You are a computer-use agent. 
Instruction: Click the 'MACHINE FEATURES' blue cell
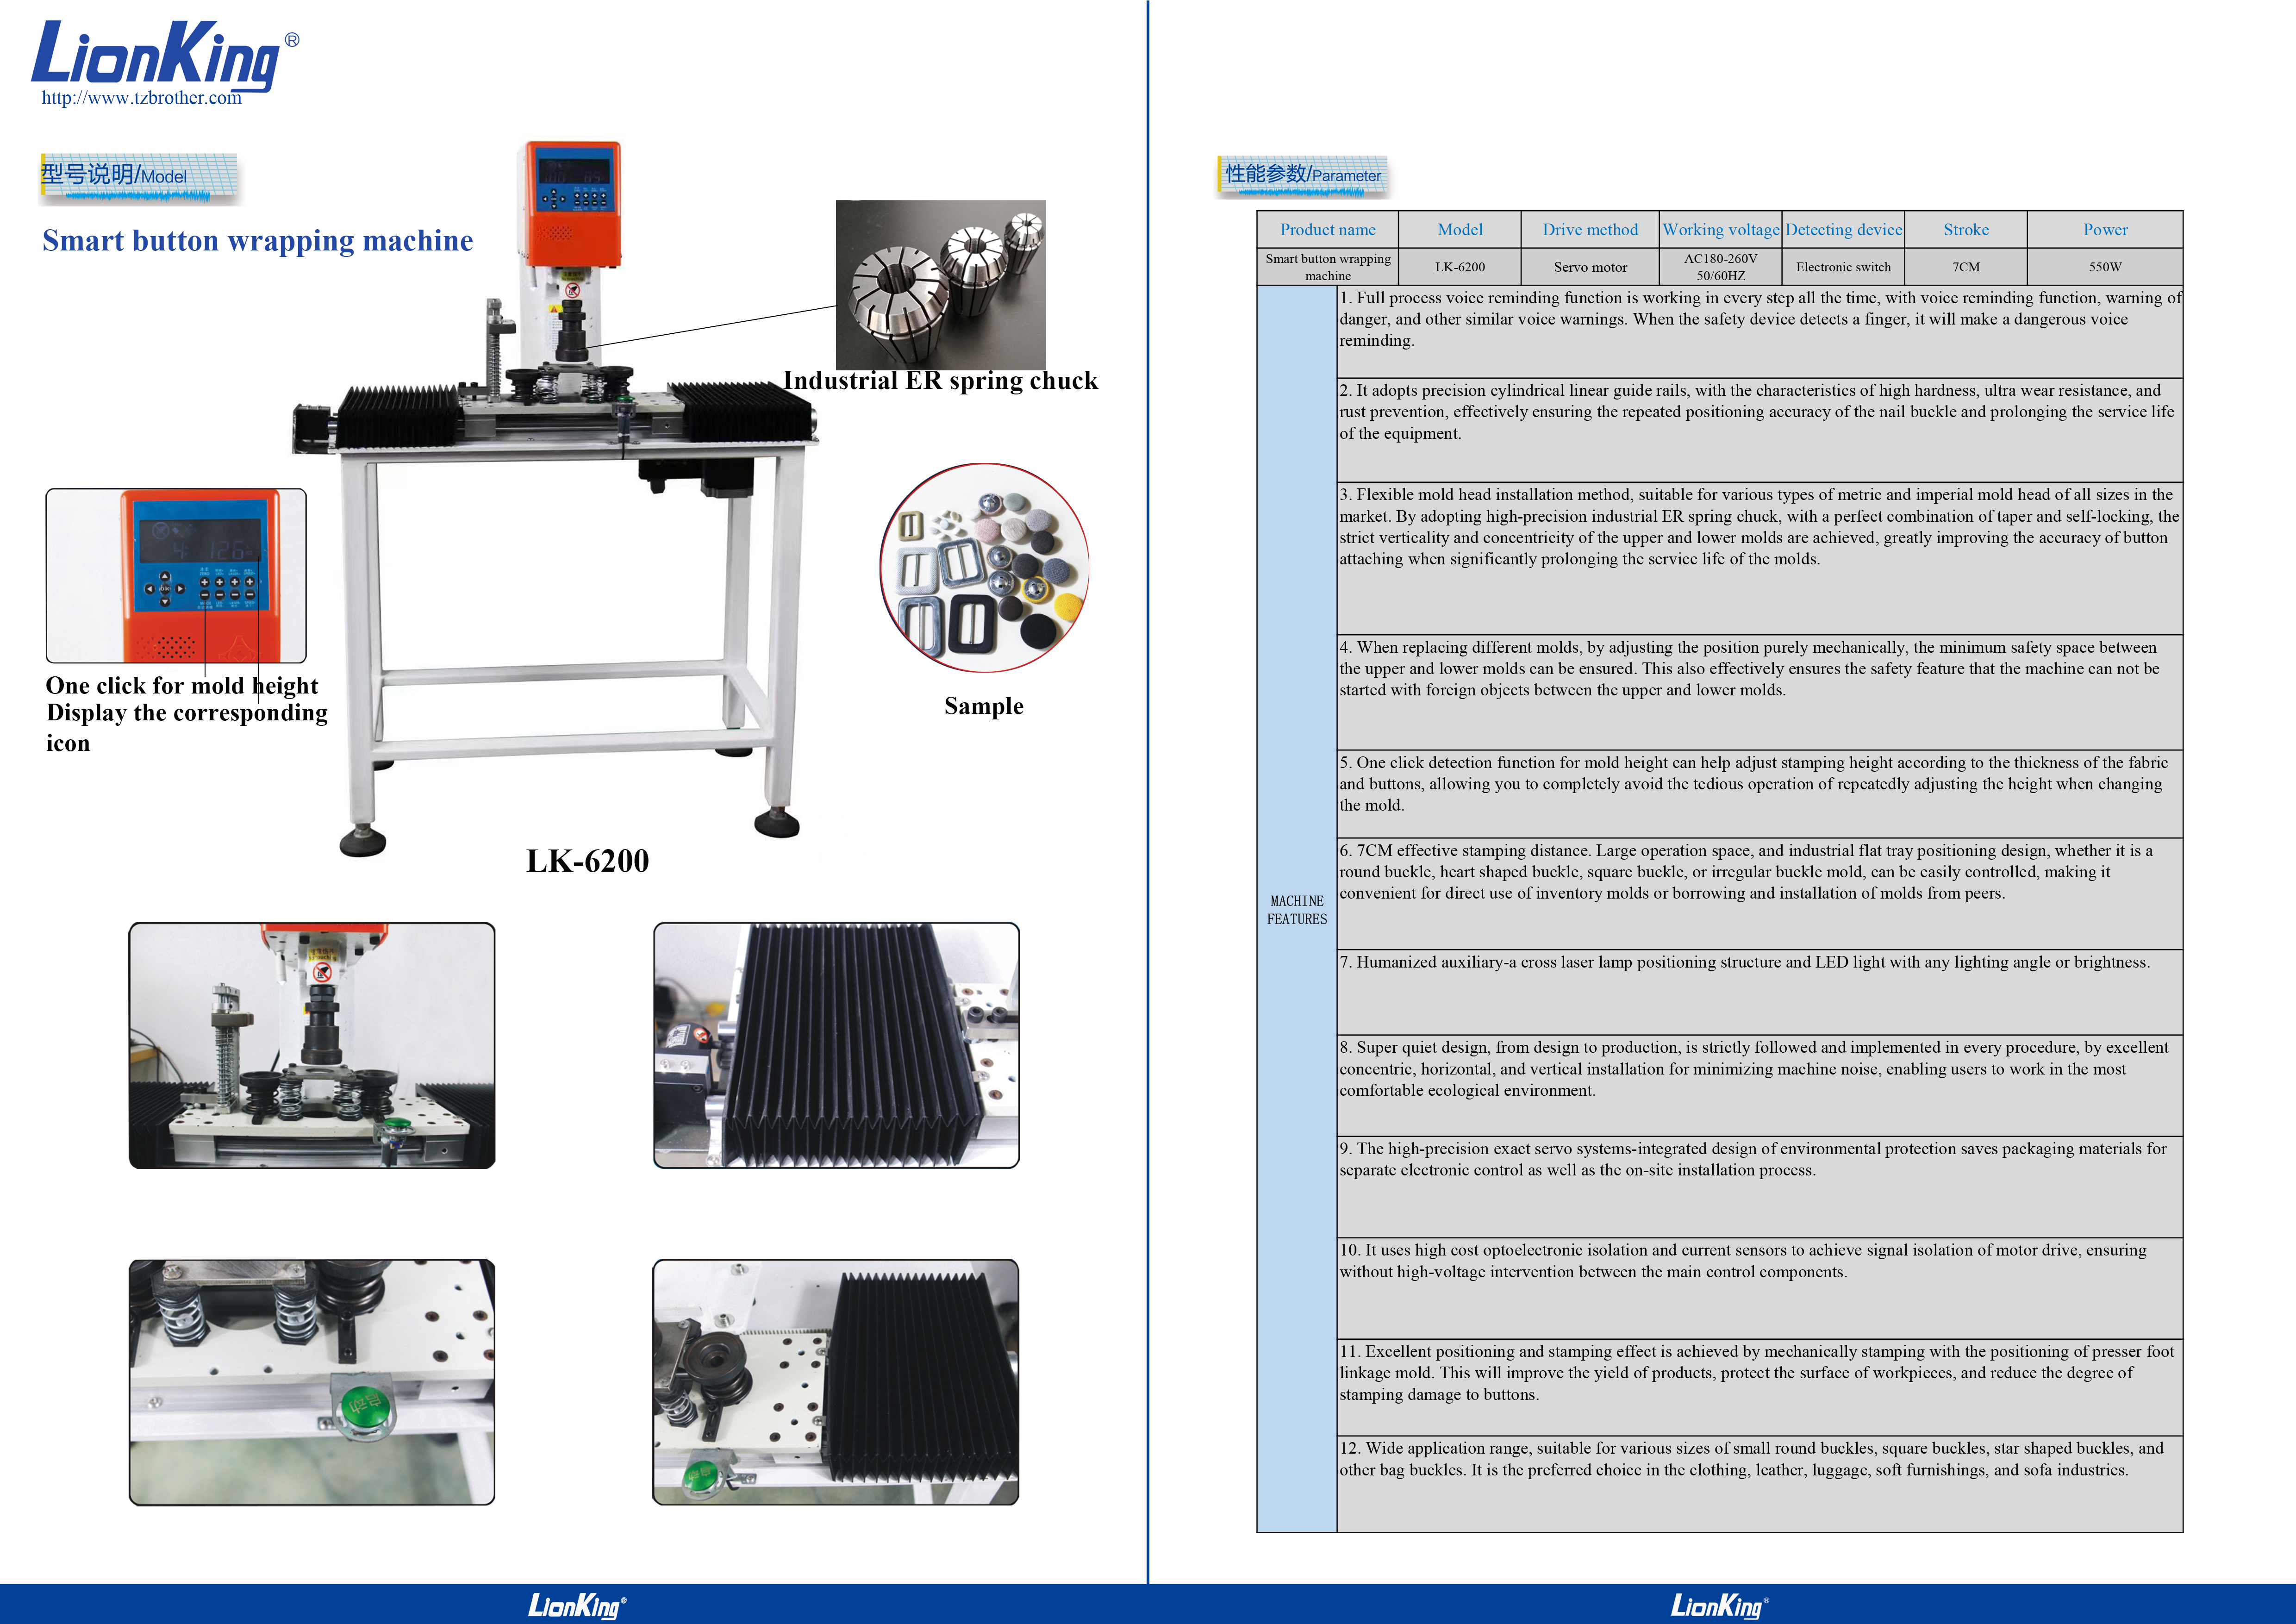(x=1297, y=909)
